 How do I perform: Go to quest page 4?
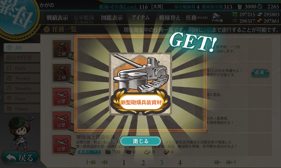[x=180, y=163]
